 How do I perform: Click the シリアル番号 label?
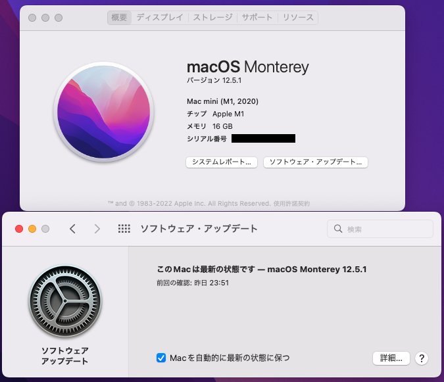pyautogui.click(x=207, y=139)
